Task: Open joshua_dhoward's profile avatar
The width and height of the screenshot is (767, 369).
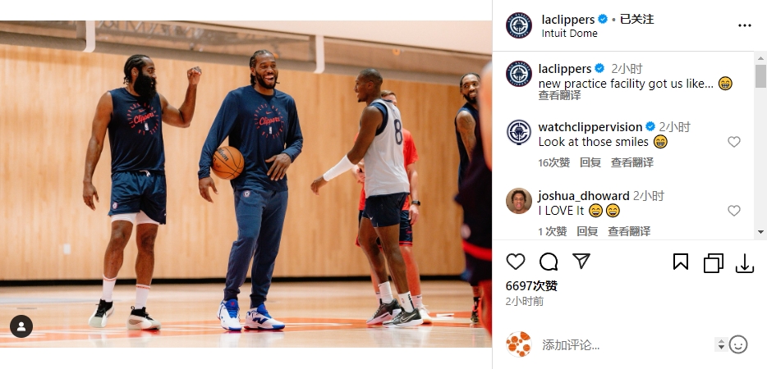Action: pos(519,201)
